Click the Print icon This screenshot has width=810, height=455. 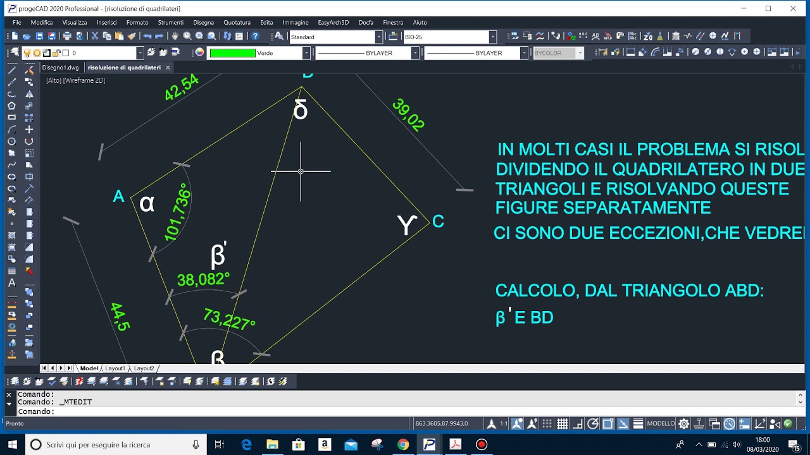[67, 37]
